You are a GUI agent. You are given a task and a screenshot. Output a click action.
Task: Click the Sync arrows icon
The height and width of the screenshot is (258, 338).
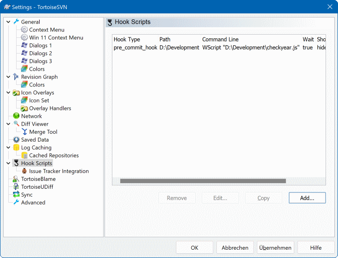point(16,194)
